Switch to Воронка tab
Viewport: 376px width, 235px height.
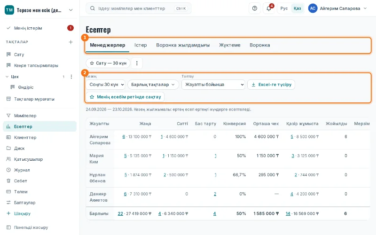click(x=260, y=45)
